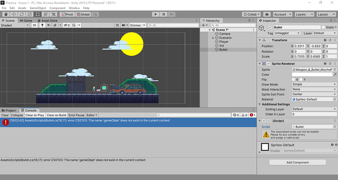Select the Move tool
This screenshot has height=180, width=338.
tap(14, 14)
